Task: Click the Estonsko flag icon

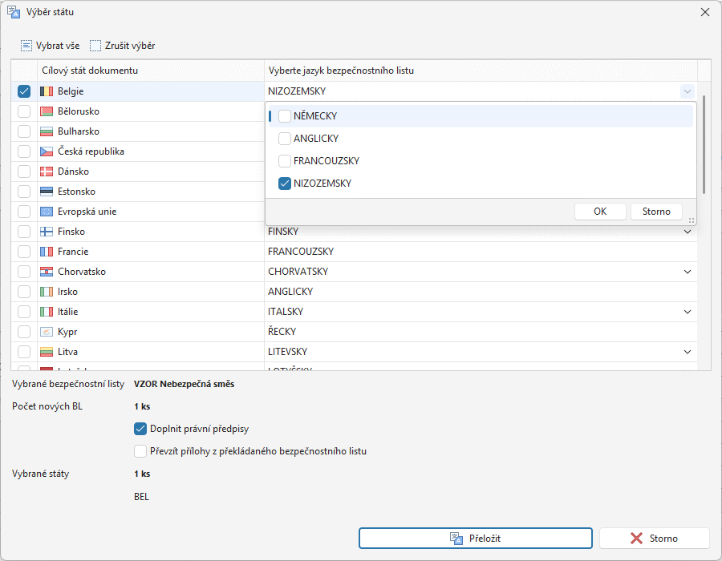Action: point(47,192)
